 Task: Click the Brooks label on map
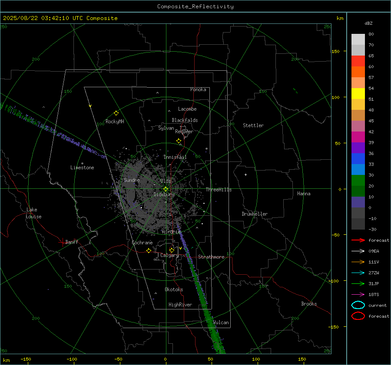309,304
